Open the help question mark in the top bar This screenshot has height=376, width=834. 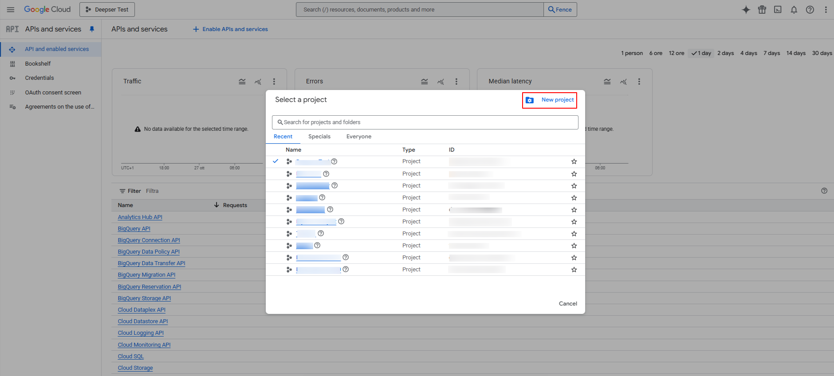810,10
